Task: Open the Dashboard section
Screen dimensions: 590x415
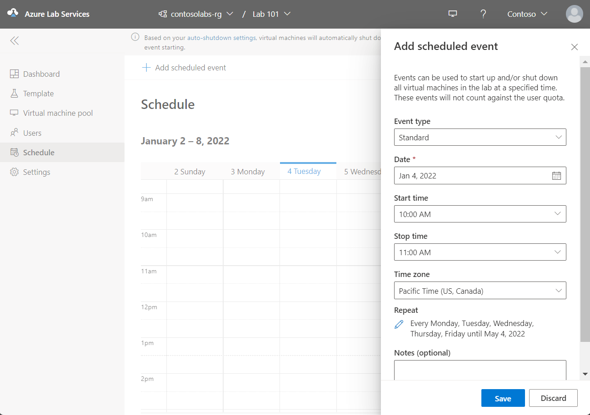Action: (x=41, y=74)
